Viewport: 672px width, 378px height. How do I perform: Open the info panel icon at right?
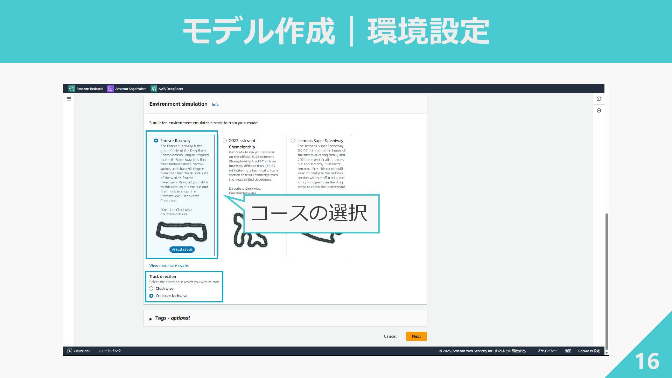(x=599, y=99)
